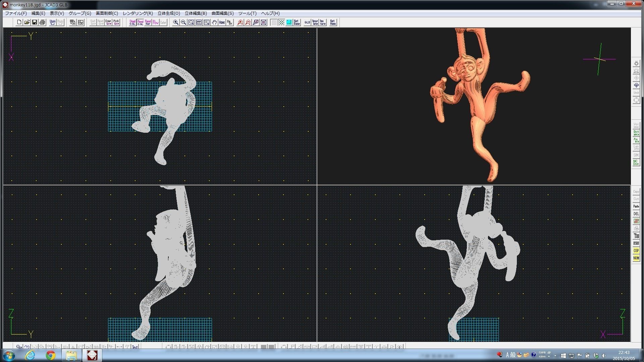Toggle the COP button in sidebar
This screenshot has width=644, height=362.
[x=636, y=251]
